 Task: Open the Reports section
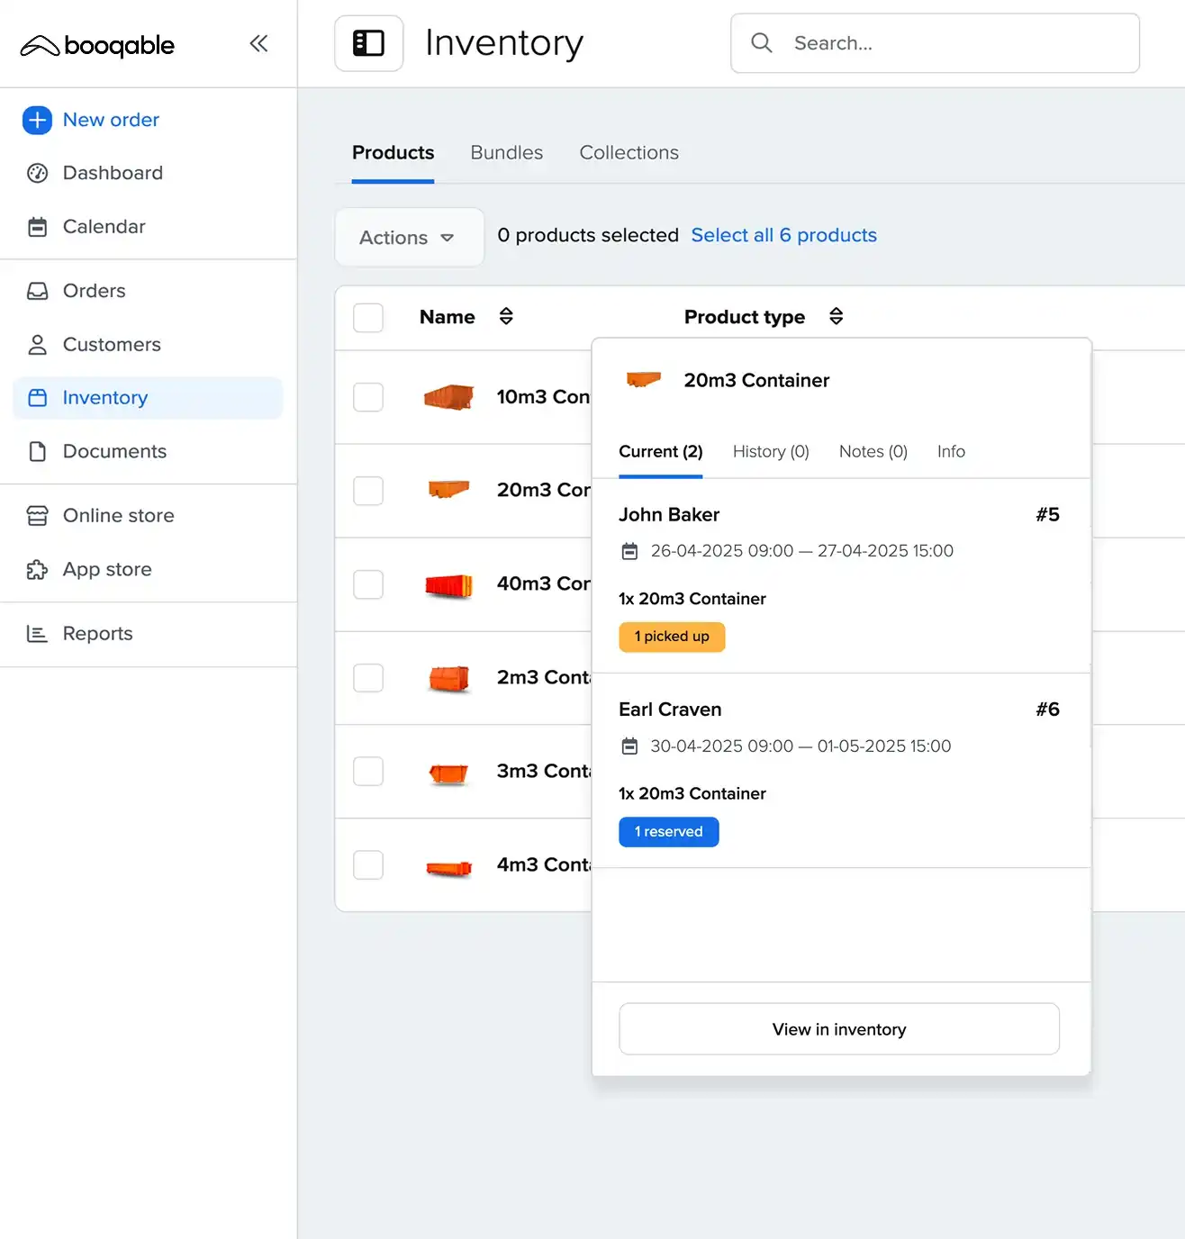[97, 633]
